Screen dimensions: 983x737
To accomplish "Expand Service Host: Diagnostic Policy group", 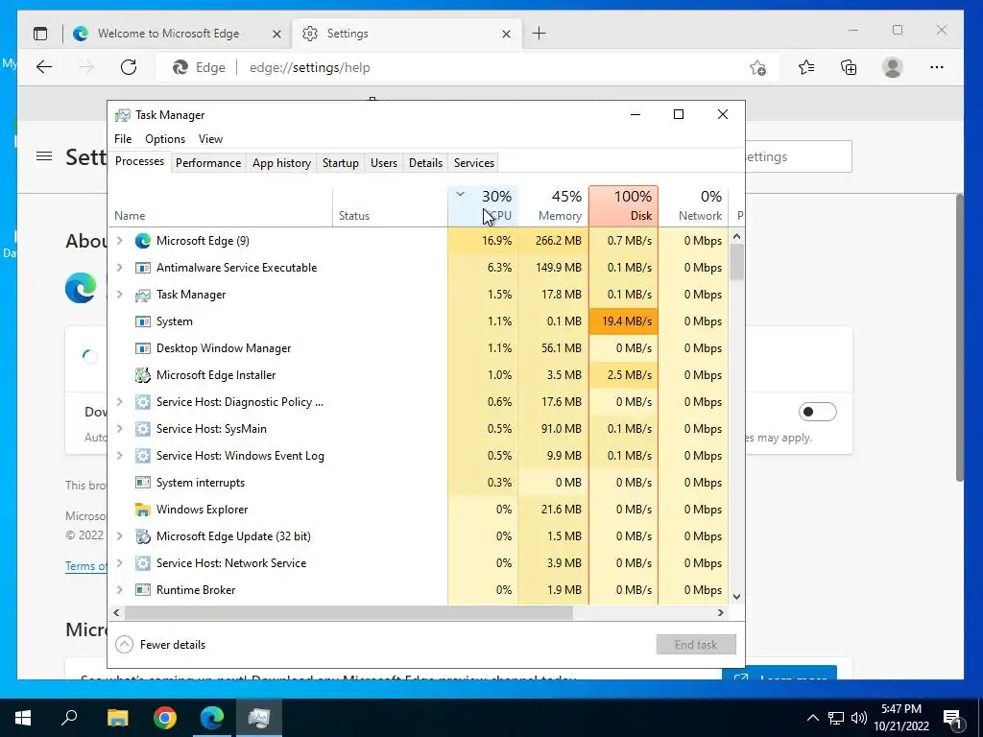I will 120,402.
